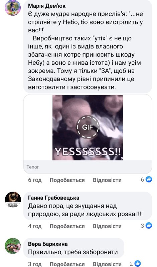Like Ганна Грабовецька's comment with Подобається
Screen dimensions: 157x267
(67, 226)
